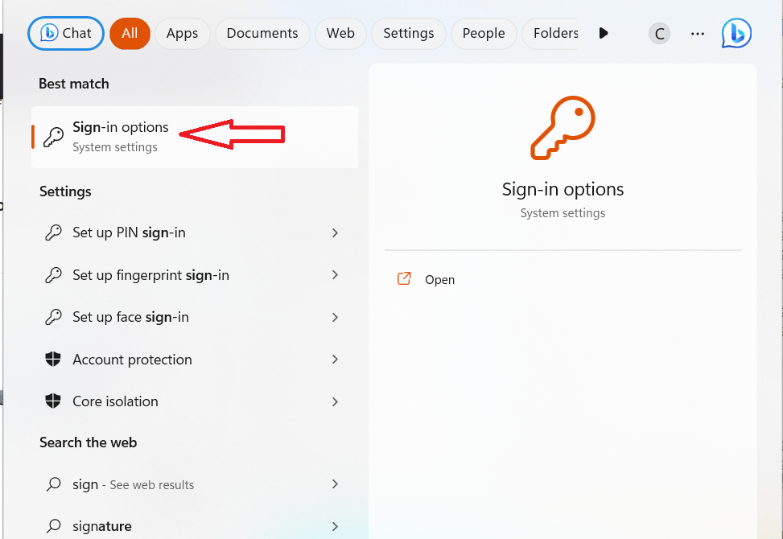Click the user avatar circle labeled C
The image size is (783, 539).
click(x=659, y=34)
